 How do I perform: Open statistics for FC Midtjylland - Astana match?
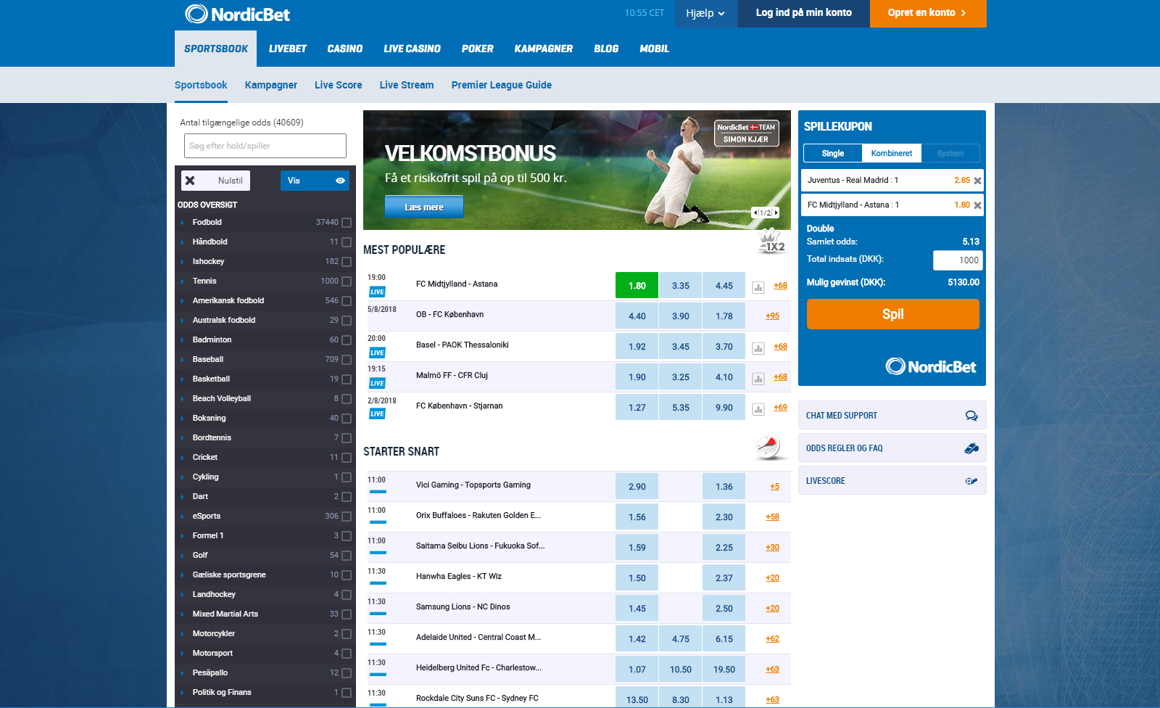tap(758, 285)
